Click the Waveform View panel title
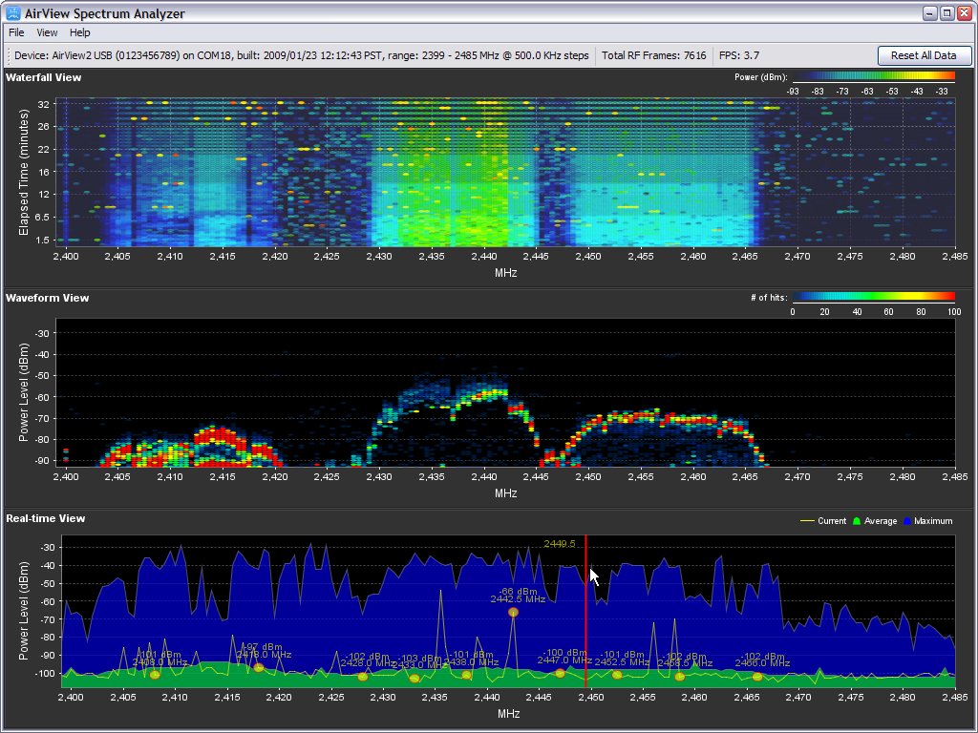 click(47, 298)
